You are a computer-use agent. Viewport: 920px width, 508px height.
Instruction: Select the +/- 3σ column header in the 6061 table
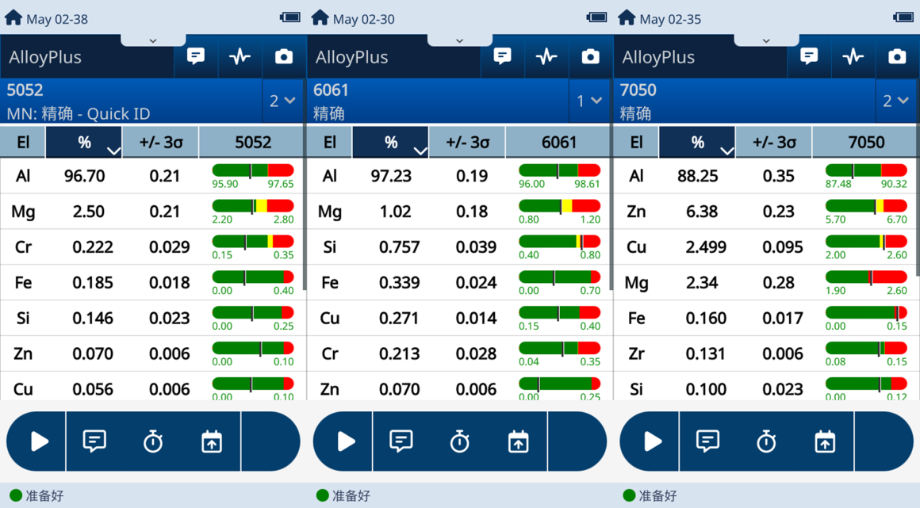(x=468, y=143)
